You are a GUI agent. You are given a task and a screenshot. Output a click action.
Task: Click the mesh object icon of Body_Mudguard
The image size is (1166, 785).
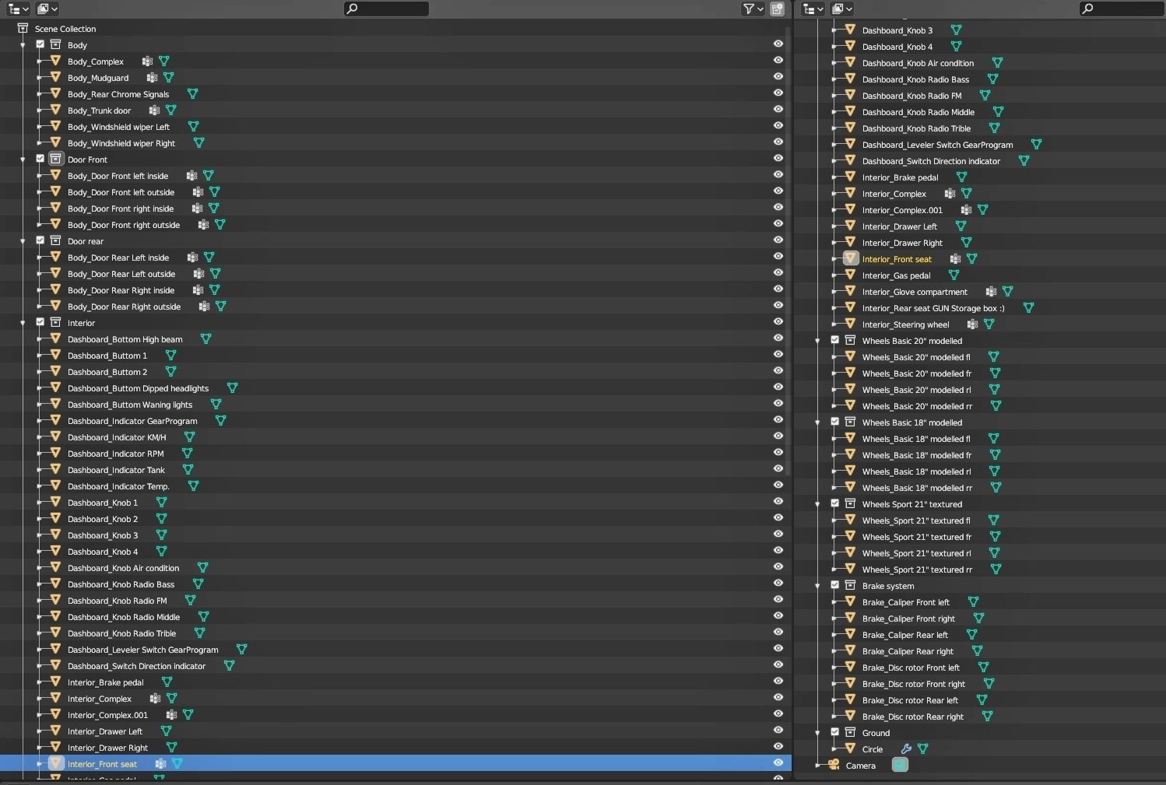[x=55, y=77]
